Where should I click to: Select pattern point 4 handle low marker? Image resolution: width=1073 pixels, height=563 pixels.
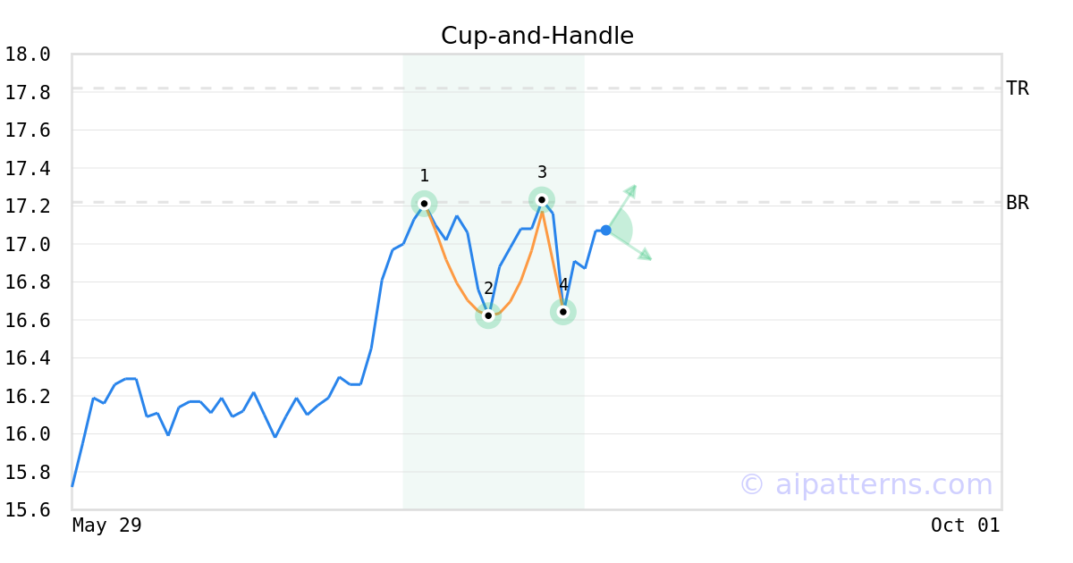coord(563,312)
